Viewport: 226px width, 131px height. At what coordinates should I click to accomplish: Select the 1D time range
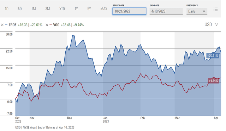(x=6, y=9)
